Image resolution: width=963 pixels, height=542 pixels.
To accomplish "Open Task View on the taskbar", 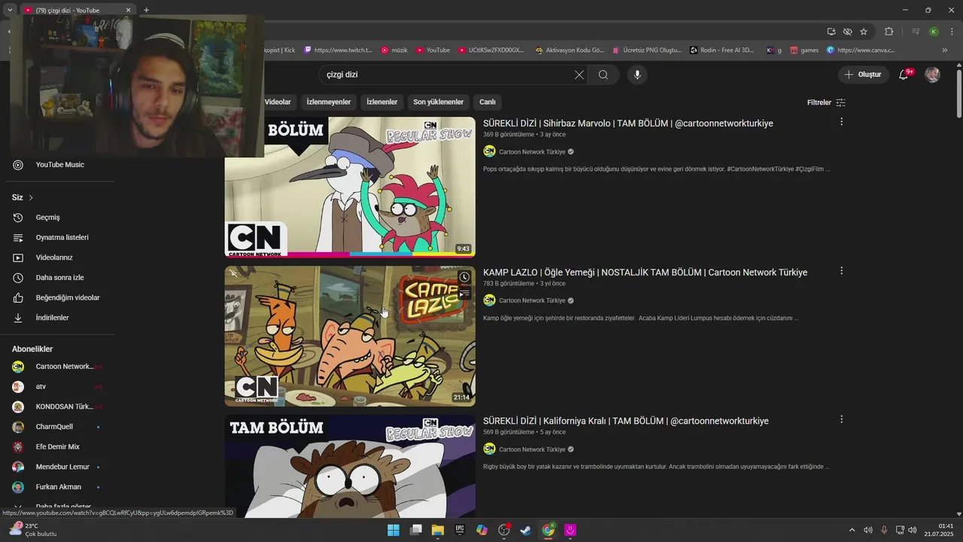I will pos(416,530).
